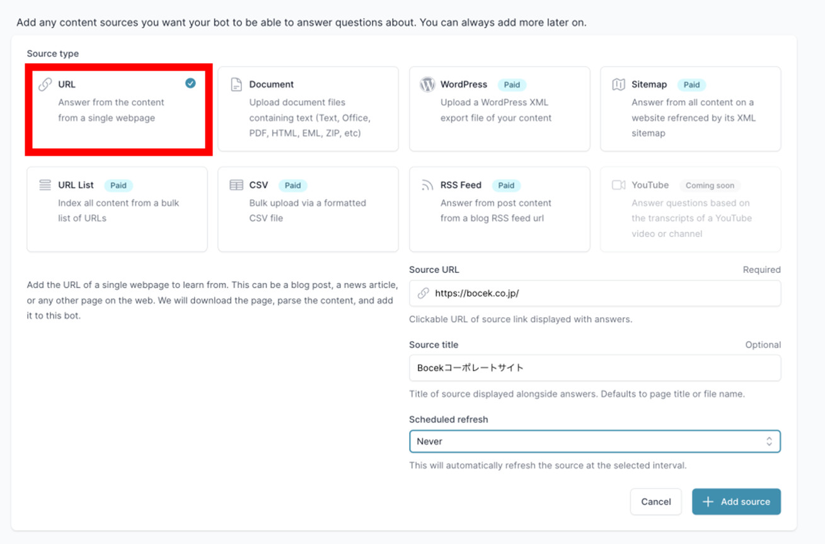Click the Paid badge on CSV card

[x=292, y=185]
